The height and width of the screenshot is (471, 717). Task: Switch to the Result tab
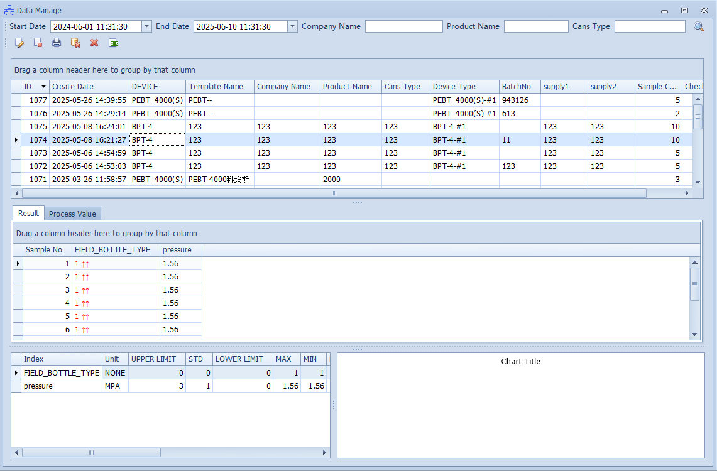coord(28,214)
